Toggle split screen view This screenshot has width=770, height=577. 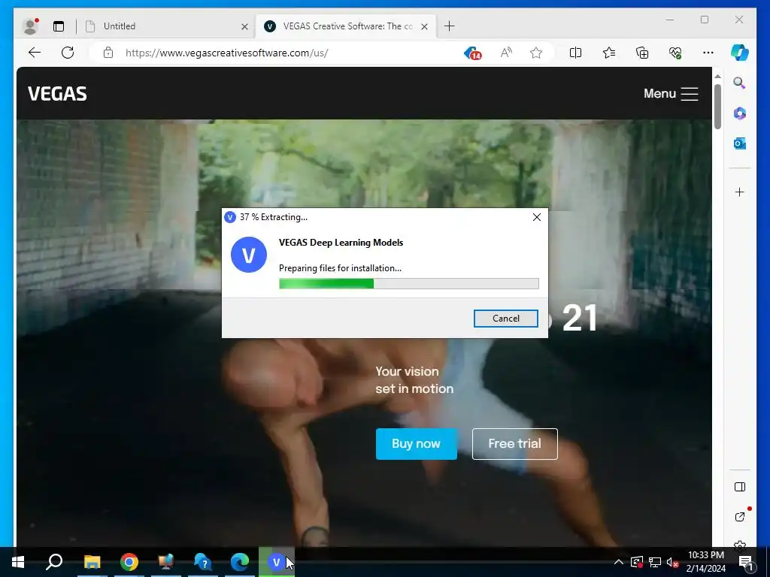(x=575, y=53)
